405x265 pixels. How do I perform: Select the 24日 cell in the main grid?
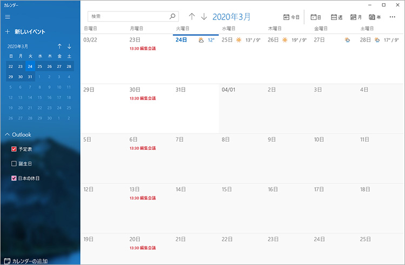(x=195, y=59)
